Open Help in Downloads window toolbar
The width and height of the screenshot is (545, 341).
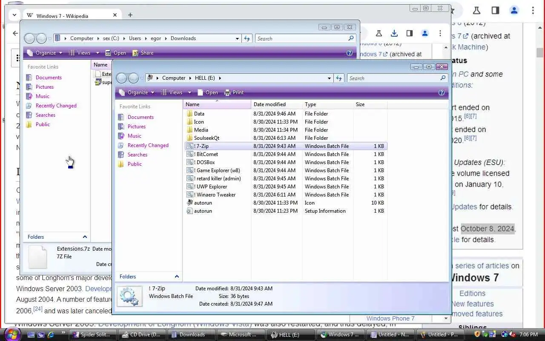[x=350, y=53]
